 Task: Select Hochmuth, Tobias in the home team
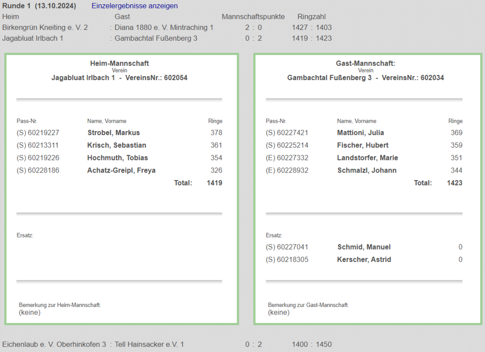coord(117,158)
